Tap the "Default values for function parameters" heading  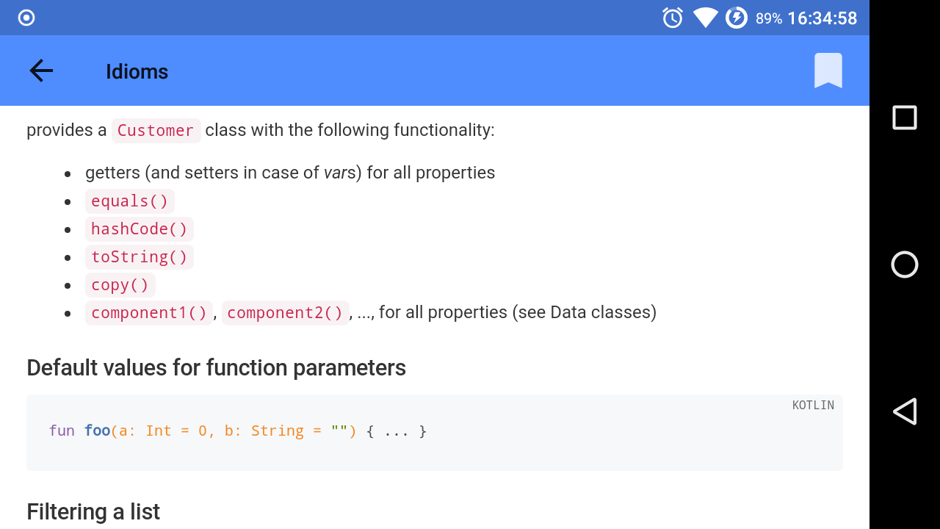point(216,367)
